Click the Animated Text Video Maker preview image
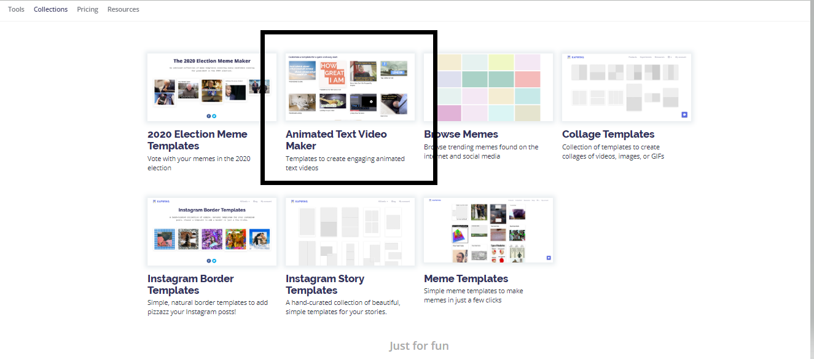 (x=350, y=87)
